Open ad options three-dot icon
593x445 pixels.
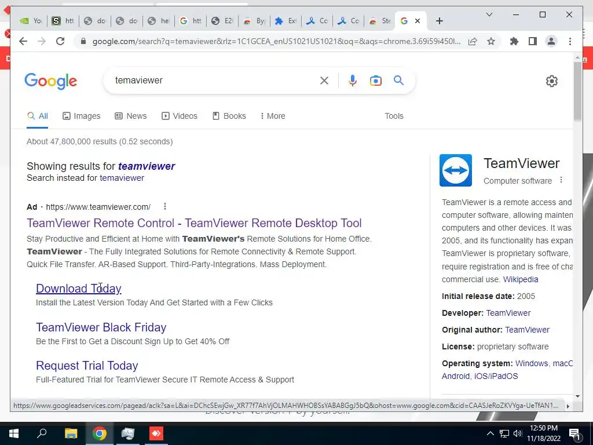pos(165,206)
